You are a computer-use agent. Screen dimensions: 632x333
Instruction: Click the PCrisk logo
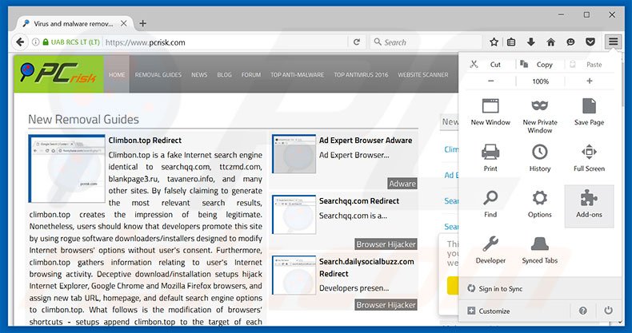[59, 74]
